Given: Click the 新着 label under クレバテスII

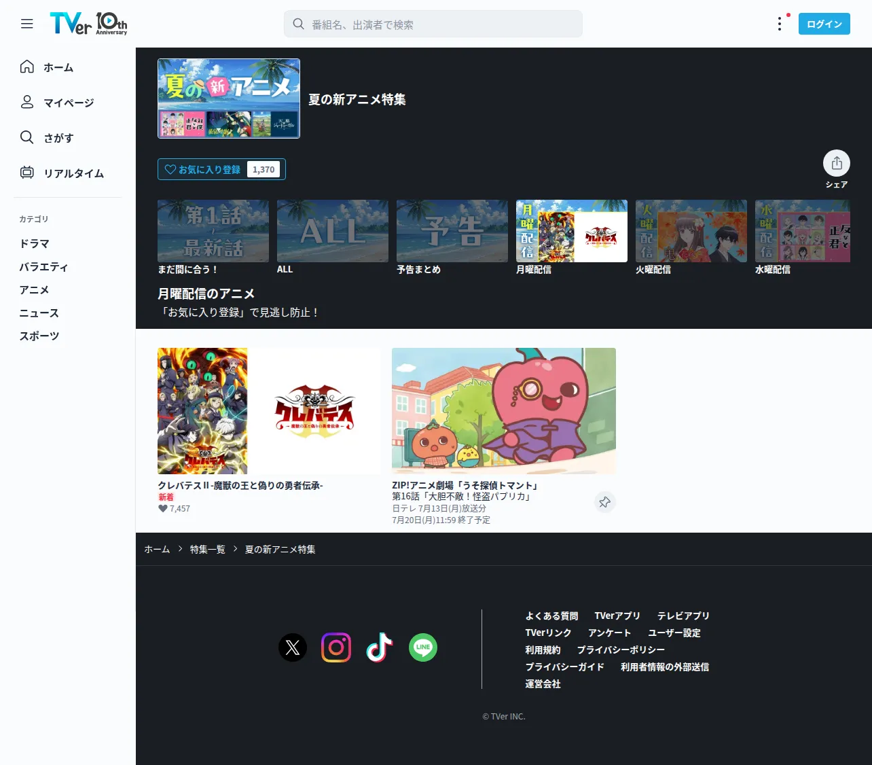Looking at the screenshot, I should pyautogui.click(x=166, y=497).
